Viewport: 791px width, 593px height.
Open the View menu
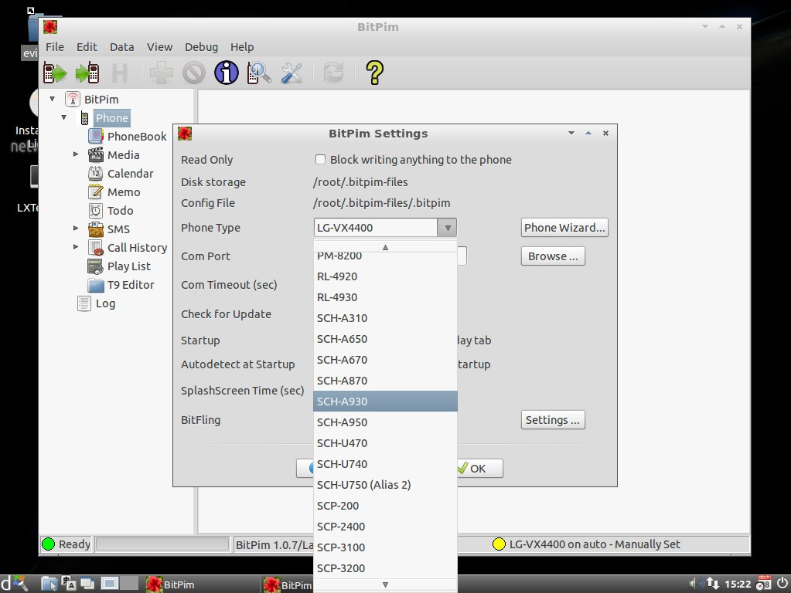click(159, 47)
